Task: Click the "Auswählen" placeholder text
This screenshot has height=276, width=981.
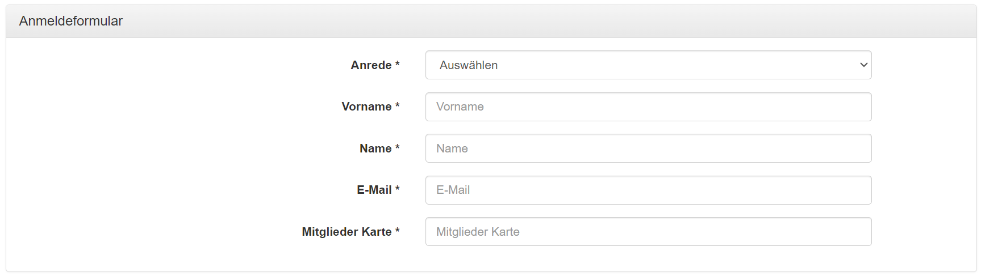Action: (x=469, y=65)
